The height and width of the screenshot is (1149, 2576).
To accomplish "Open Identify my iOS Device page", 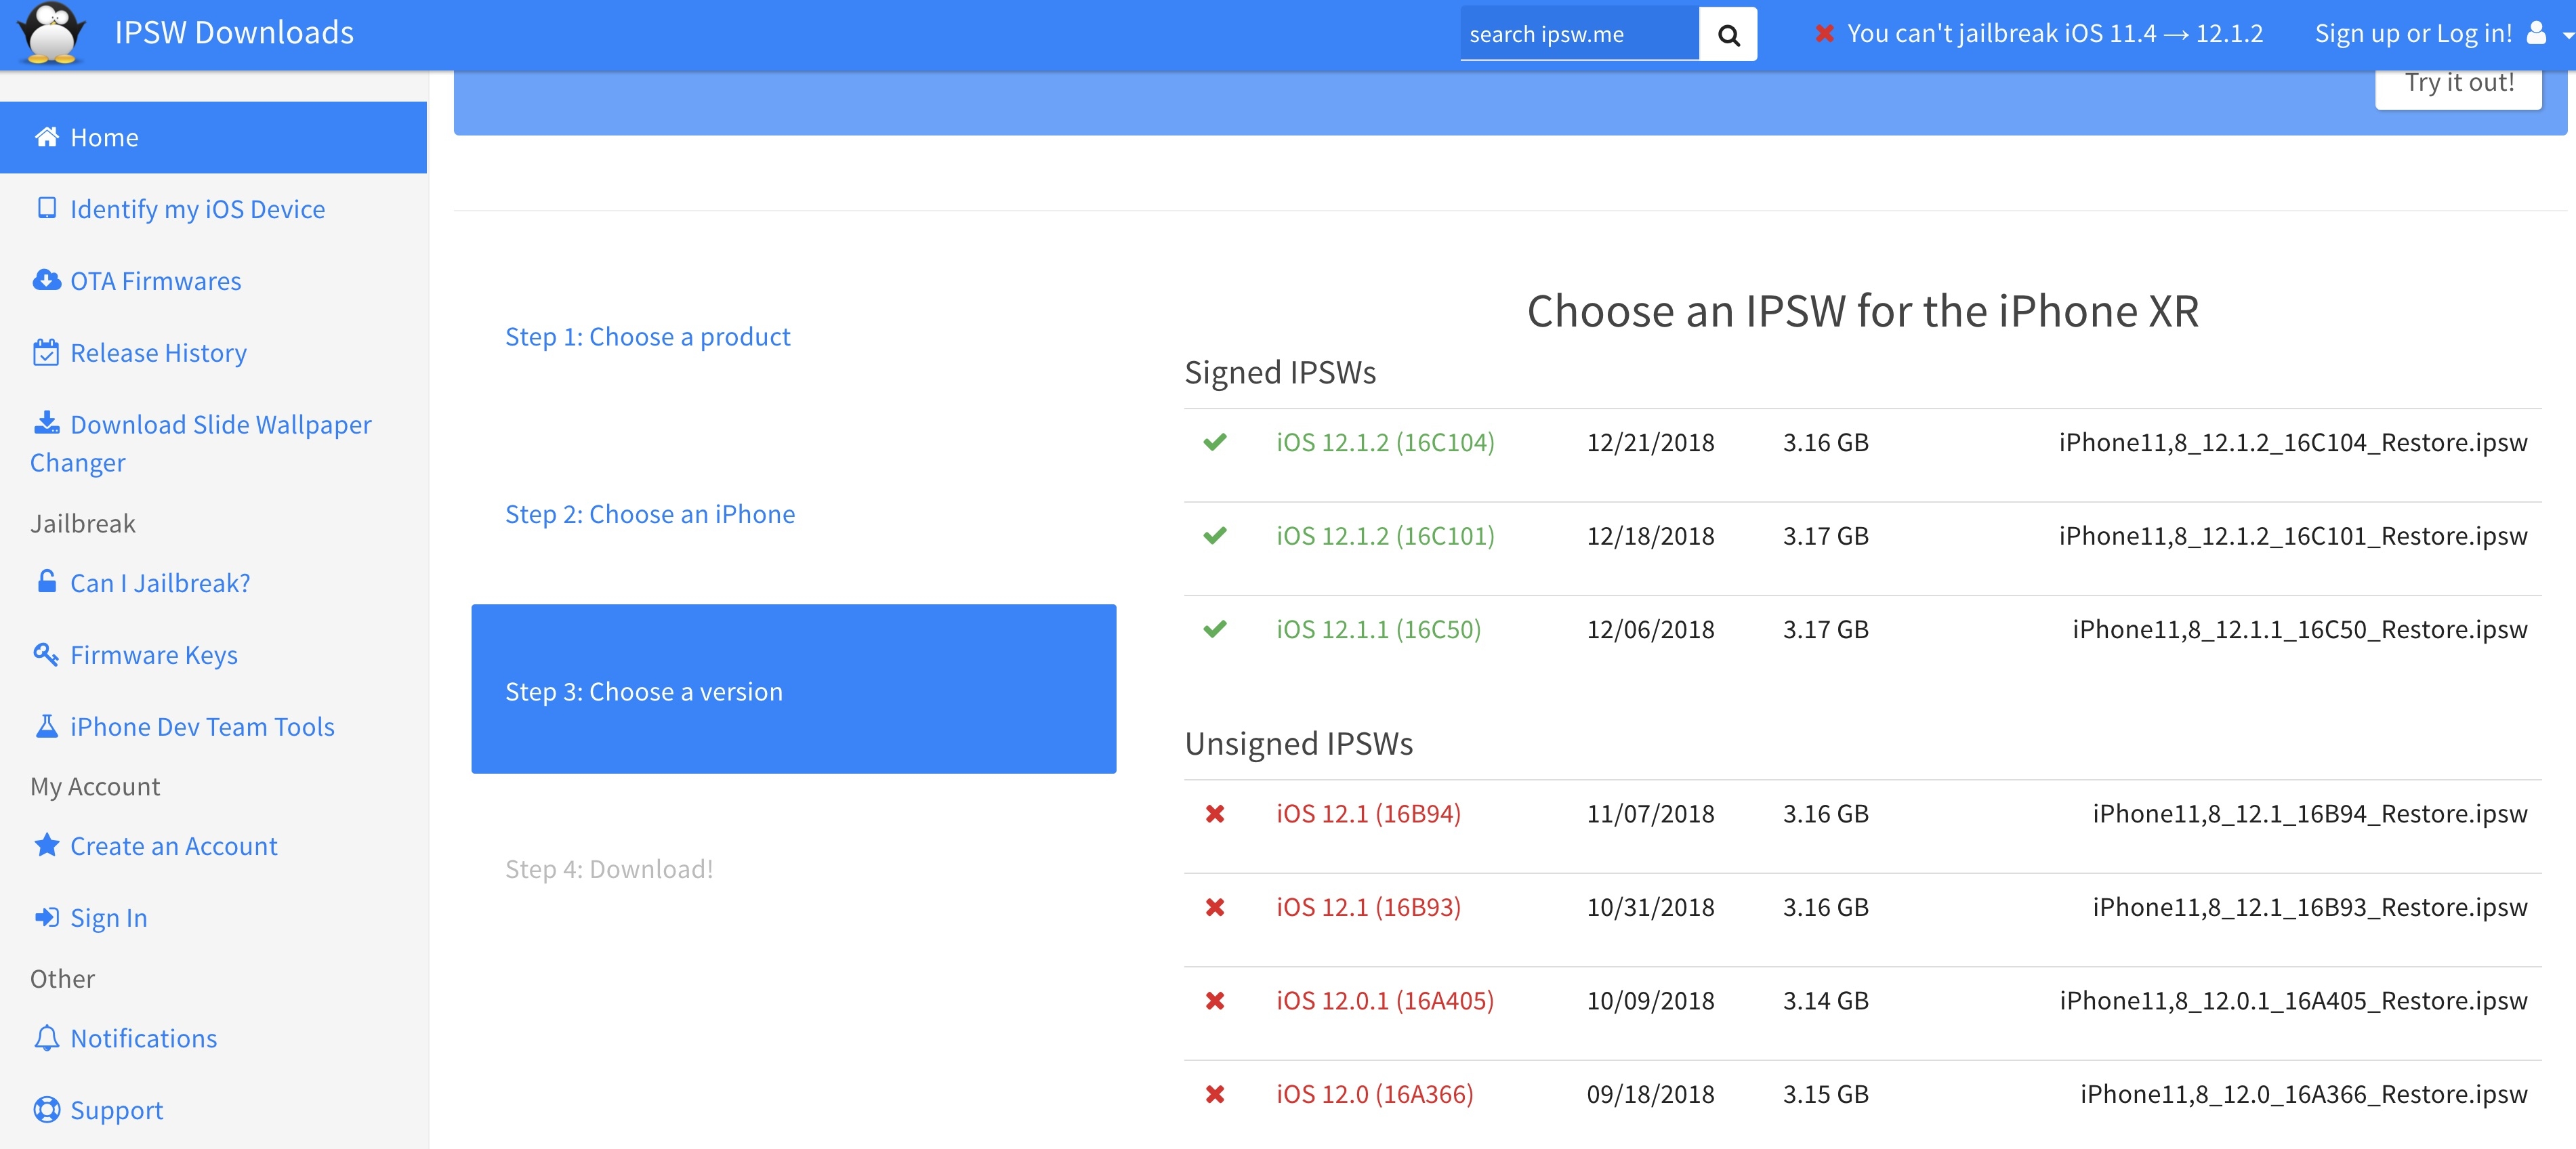I will point(197,209).
